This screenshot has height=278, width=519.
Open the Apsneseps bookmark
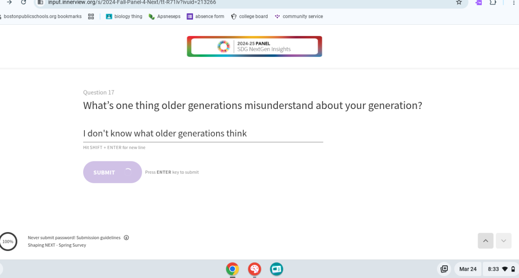click(165, 17)
